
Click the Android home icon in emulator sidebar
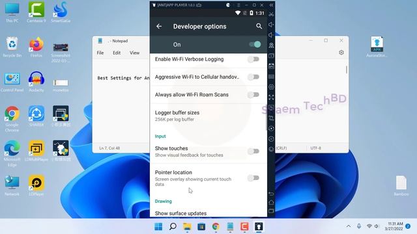click(271, 202)
